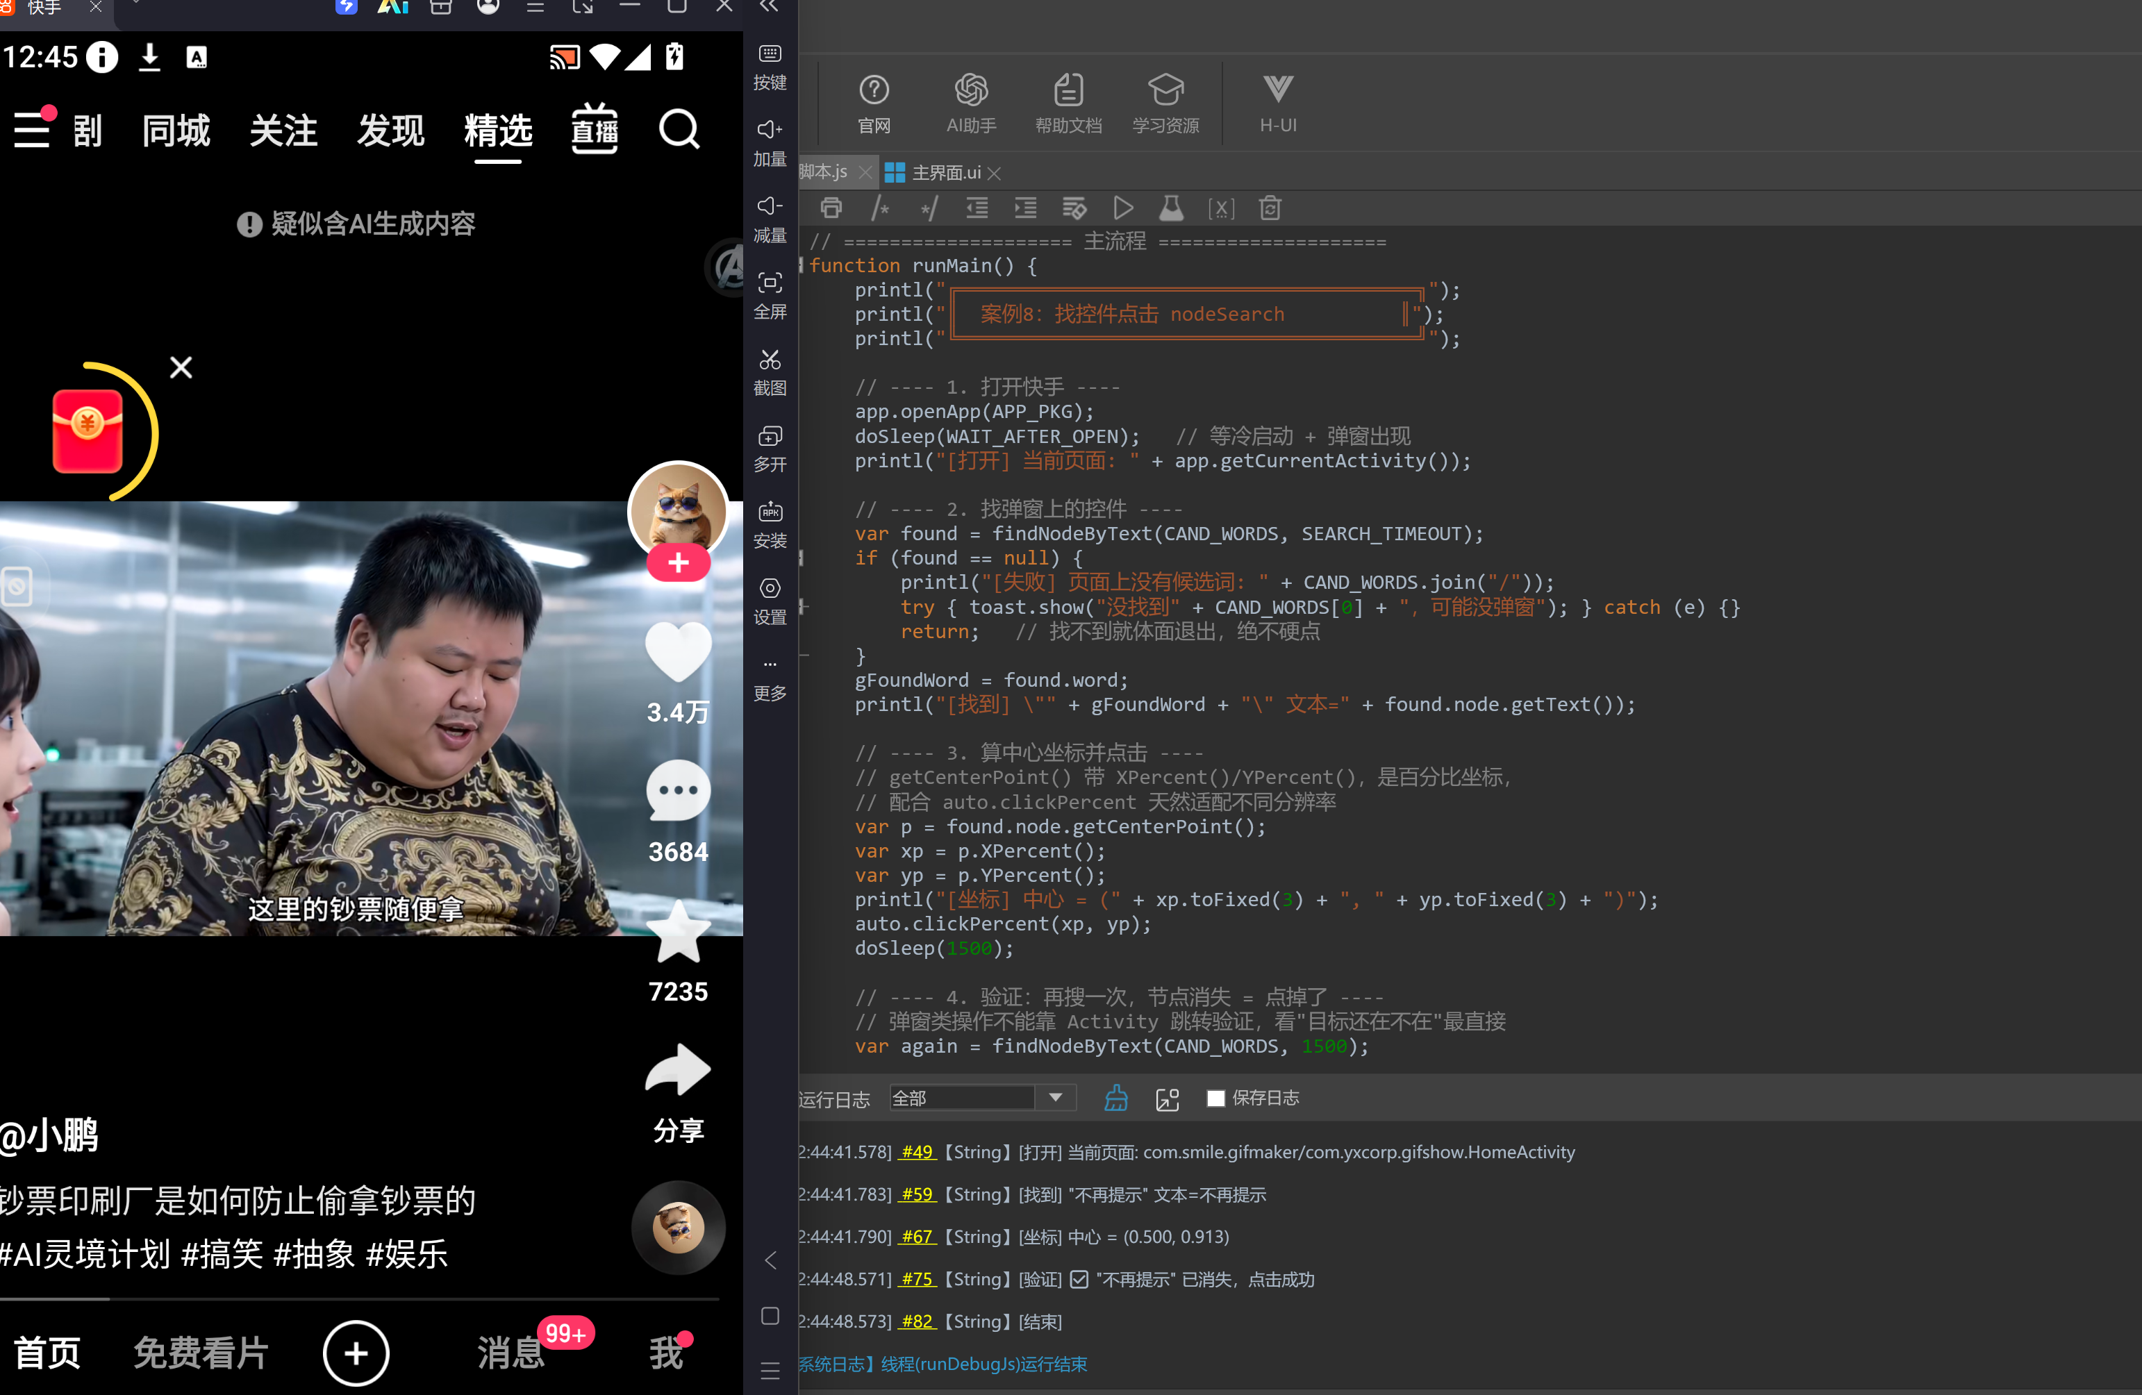Open 设置 settings in emulator sidebar
The image size is (2142, 1395).
click(x=770, y=602)
